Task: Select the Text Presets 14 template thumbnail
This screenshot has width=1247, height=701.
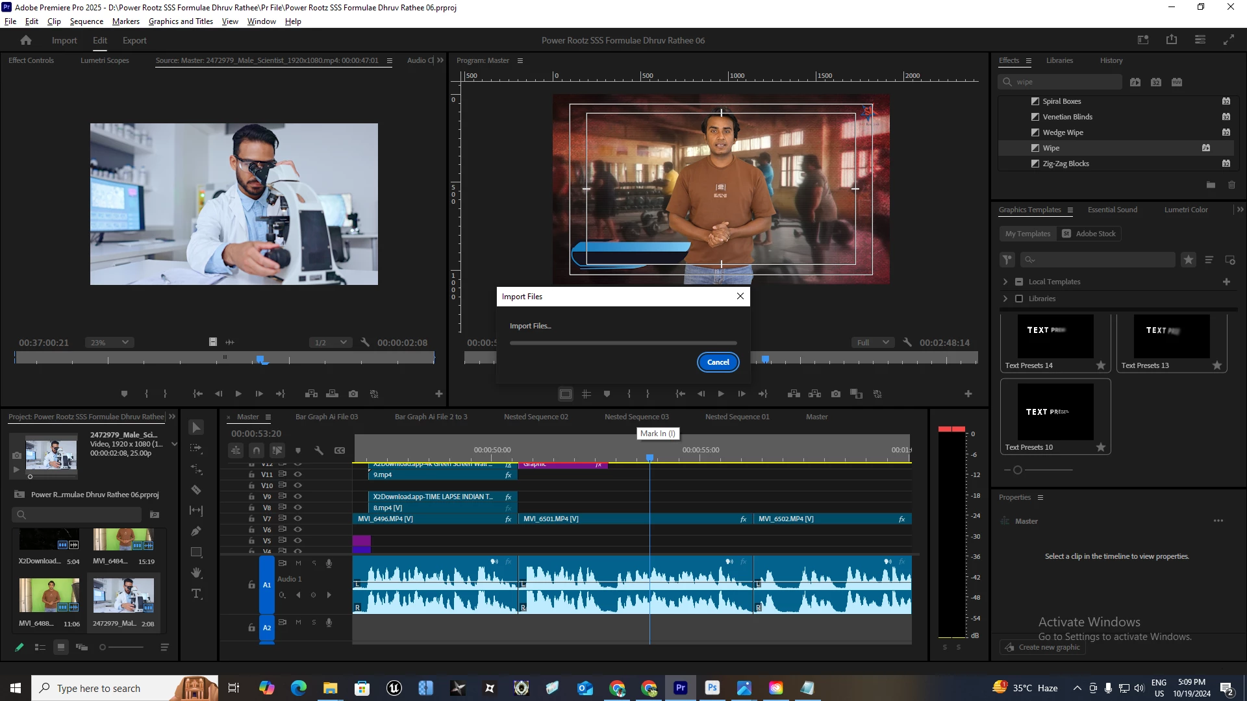Action: point(1055,337)
